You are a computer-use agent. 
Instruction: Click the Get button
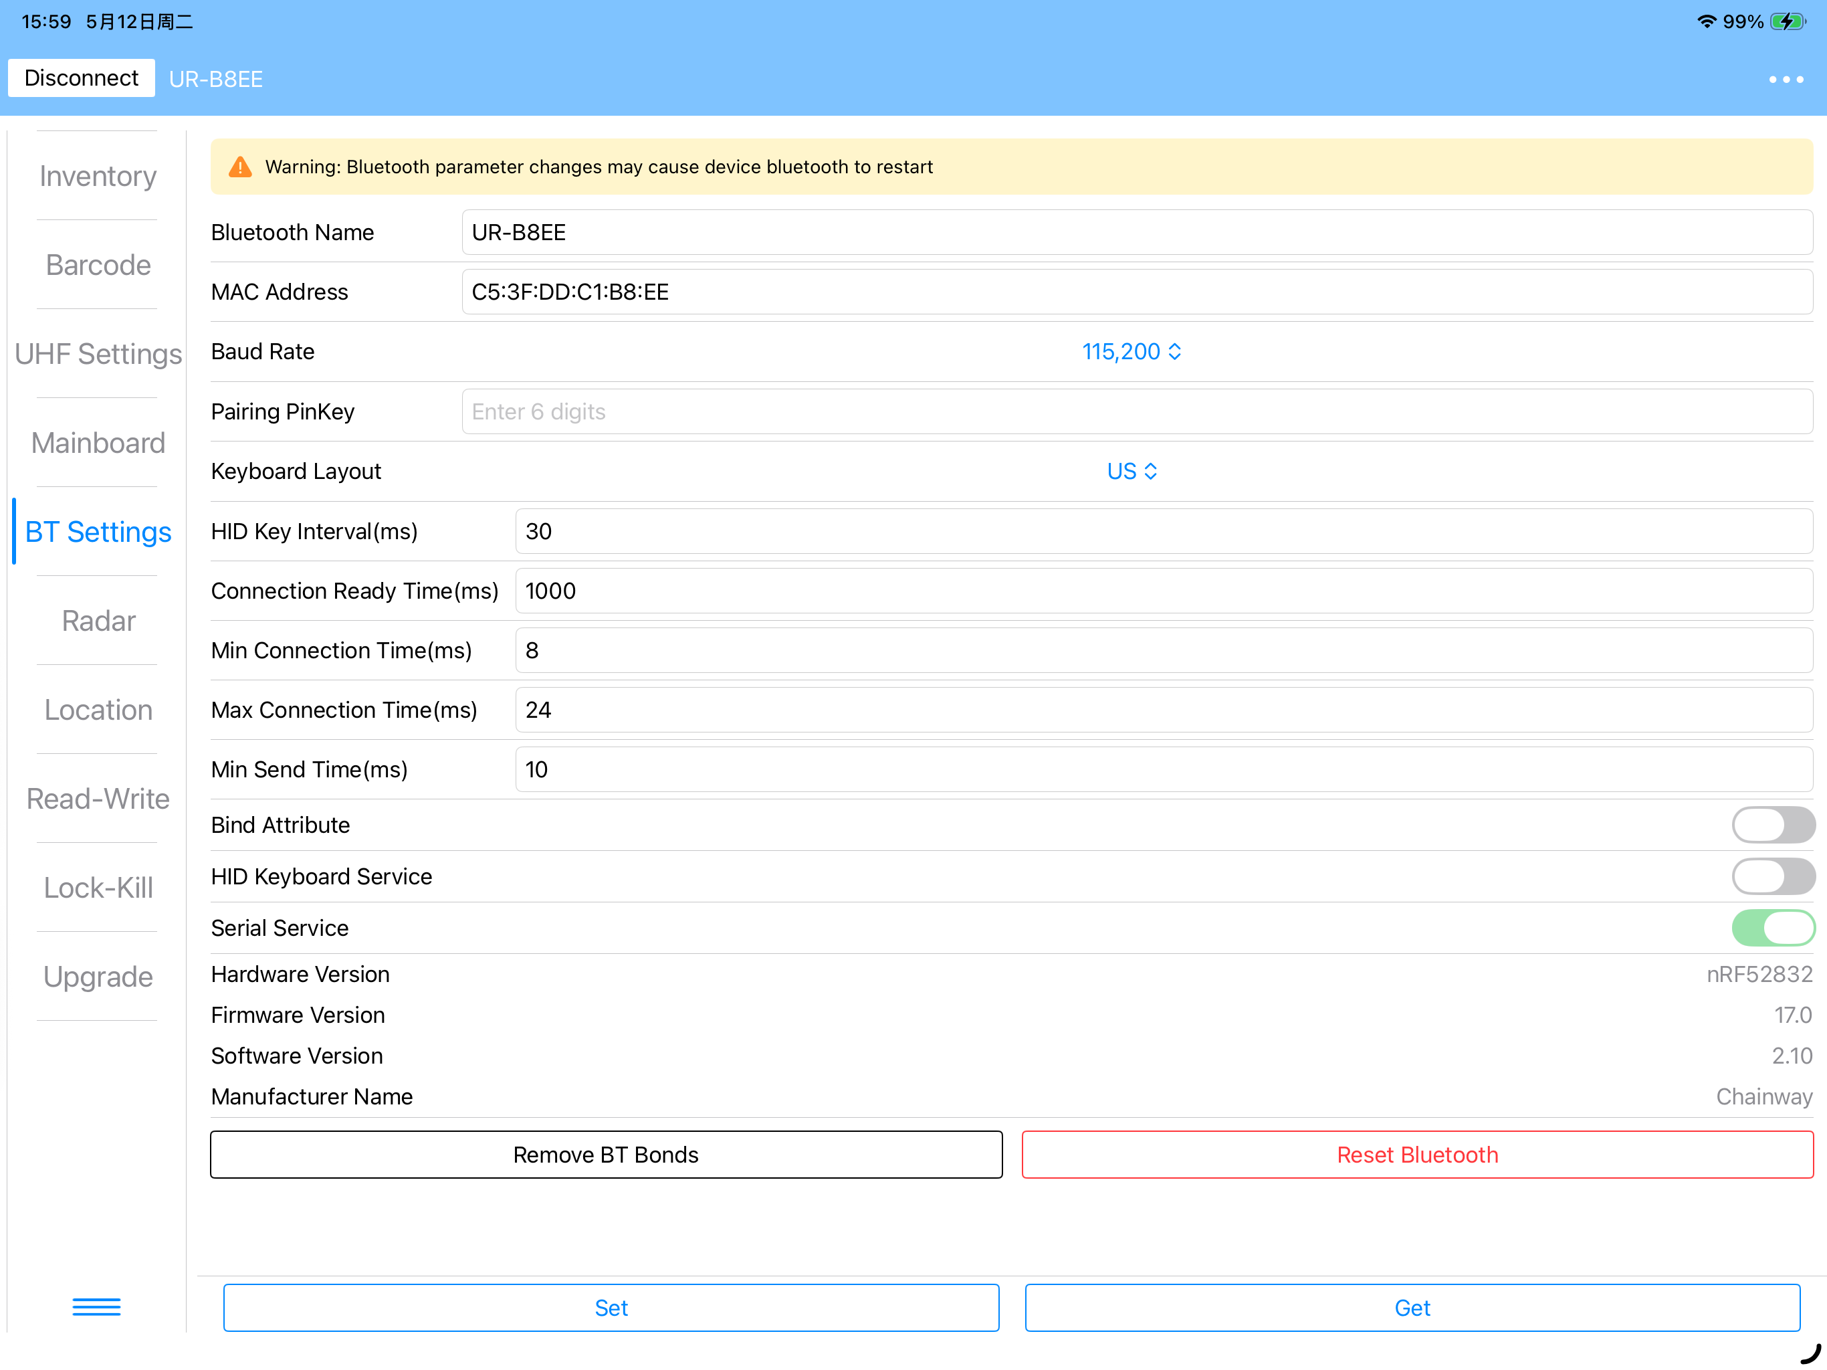pyautogui.click(x=1412, y=1307)
